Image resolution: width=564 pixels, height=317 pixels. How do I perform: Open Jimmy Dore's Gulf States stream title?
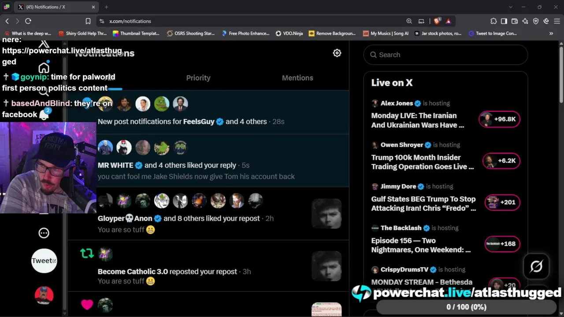pos(423,203)
